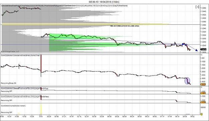Click the 2010 NinjaTrader, LLC copyright text
Viewport: 209px width, 121px height.
[x=10, y=51]
